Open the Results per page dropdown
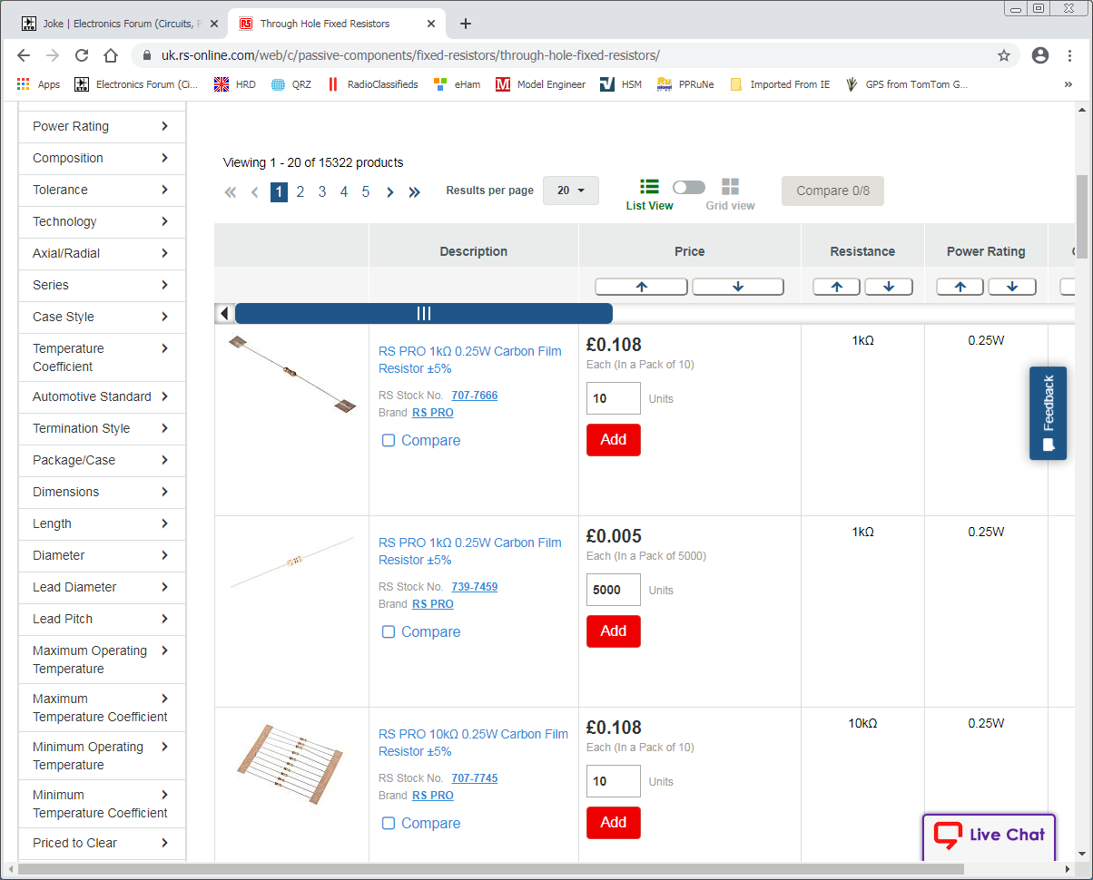 571,191
